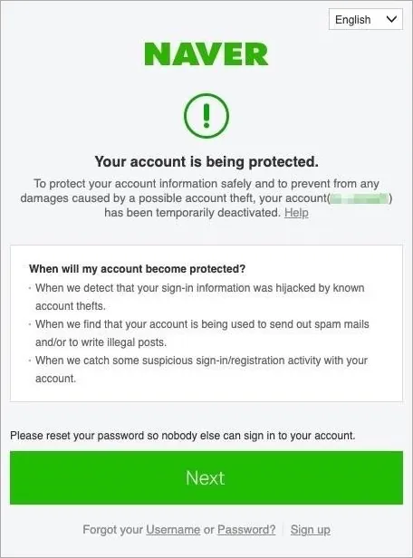Viewport: 413px width, 558px height.
Task: Follow the Username recovery link
Action: click(x=173, y=530)
